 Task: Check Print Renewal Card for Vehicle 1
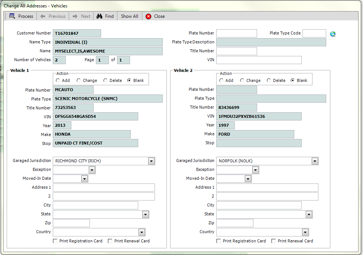click(x=110, y=241)
